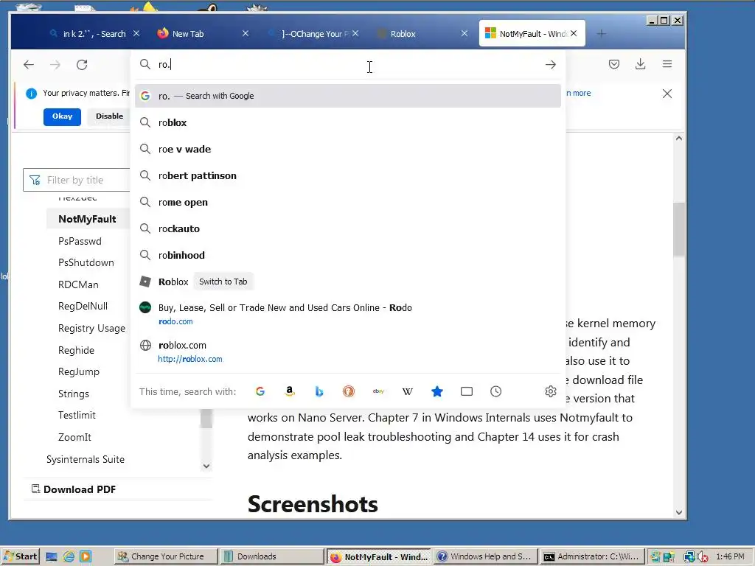The image size is (755, 566).
Task: Search Bookmarks using the star icon
Action: 437,392
